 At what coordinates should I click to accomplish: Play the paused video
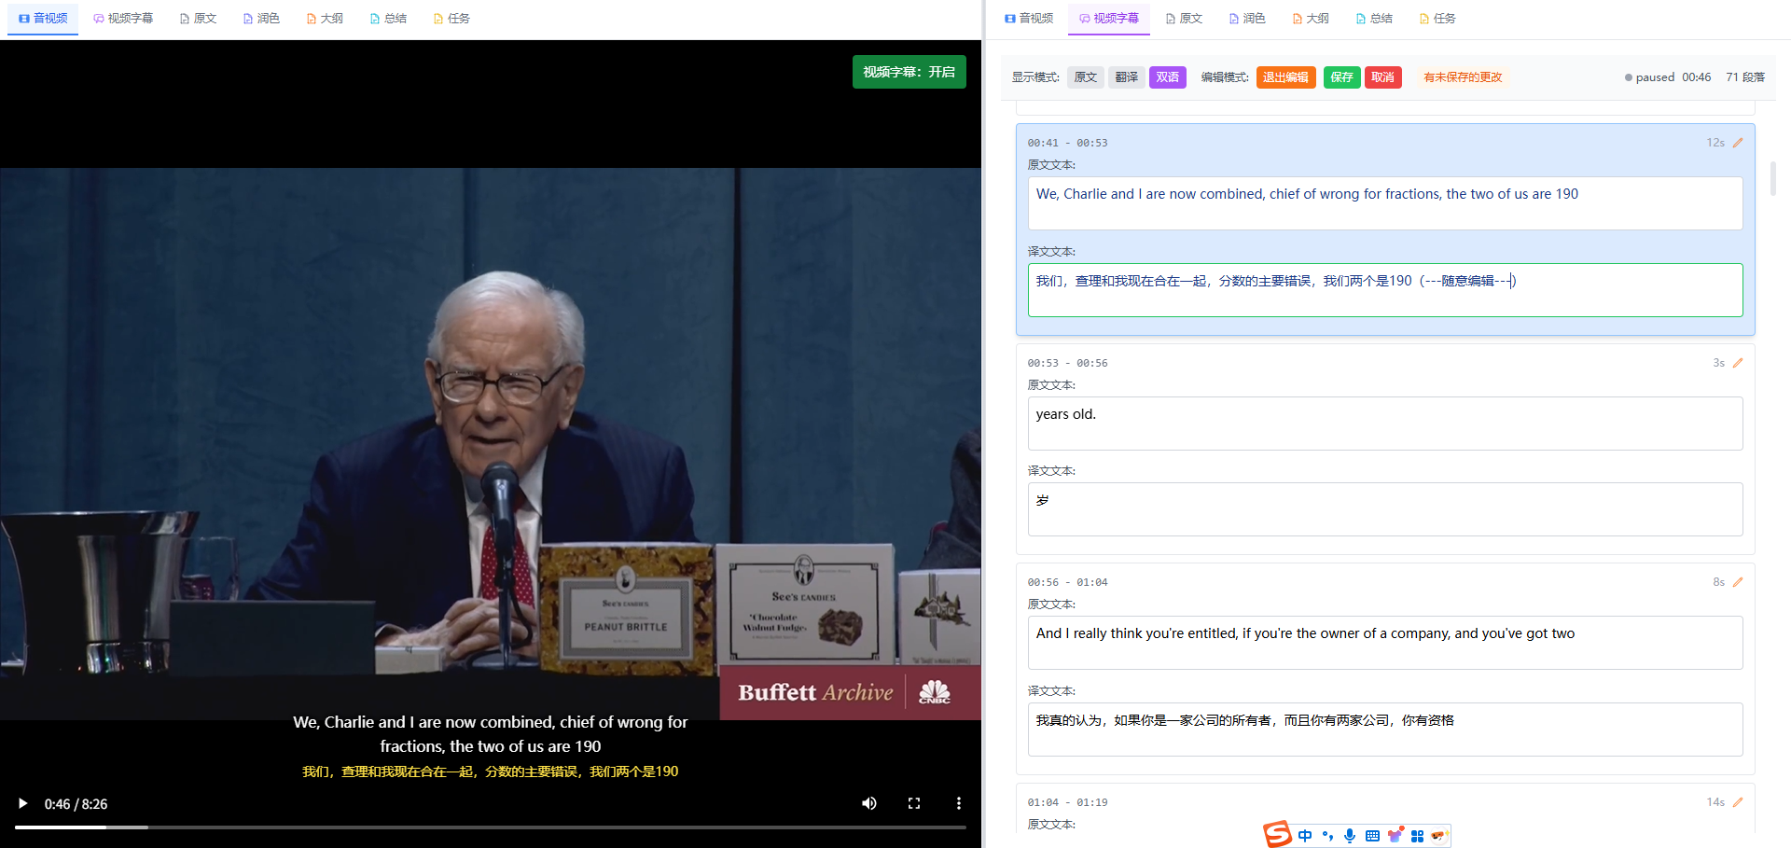23,803
